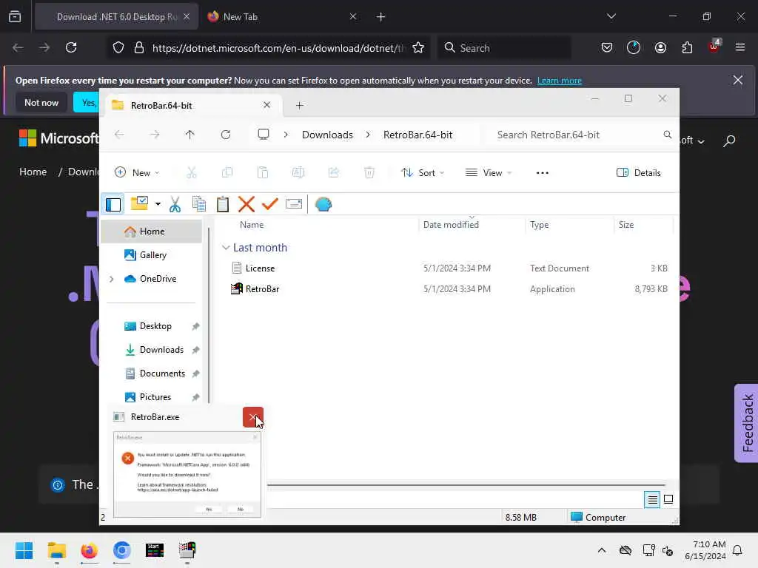
Task: Open Pictures in Quick access
Action: tap(155, 397)
